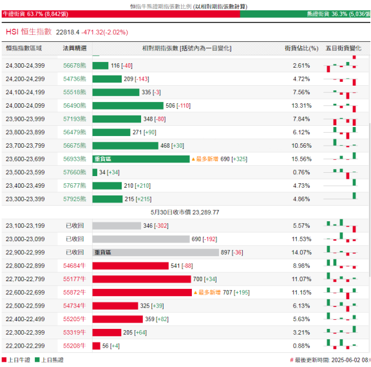The width and height of the screenshot is (371, 367).
Task: Click the red bar for 22,700-22,799 range
Action: point(142,279)
